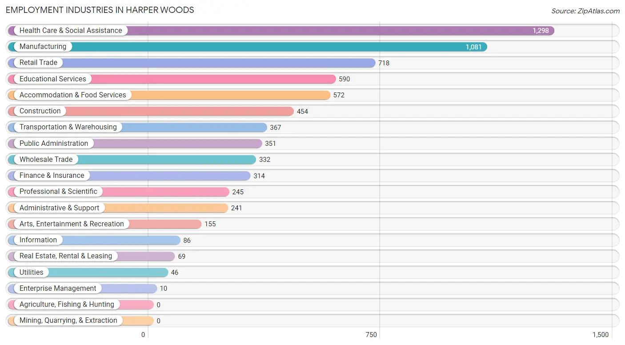The image size is (625, 345).
Task: Click the 46 value for Utilities
Action: click(175, 273)
